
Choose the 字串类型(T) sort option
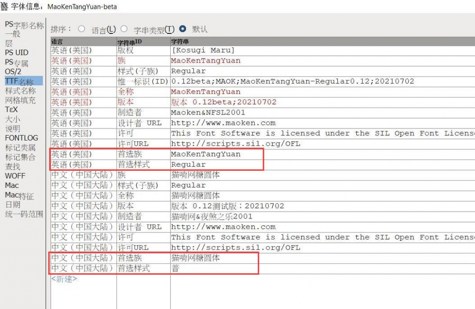(124, 29)
